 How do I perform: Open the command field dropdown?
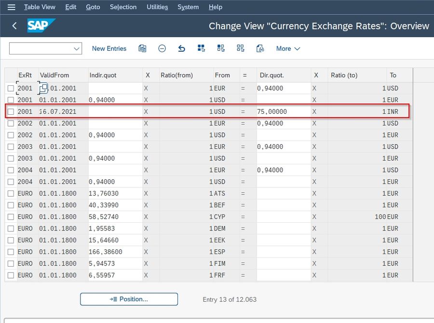77,49
